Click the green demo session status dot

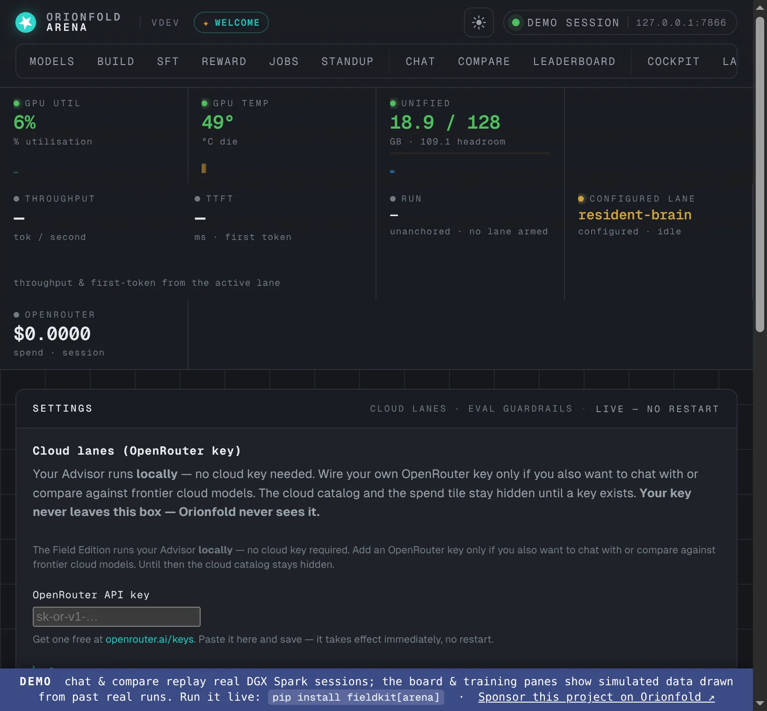pyautogui.click(x=516, y=22)
